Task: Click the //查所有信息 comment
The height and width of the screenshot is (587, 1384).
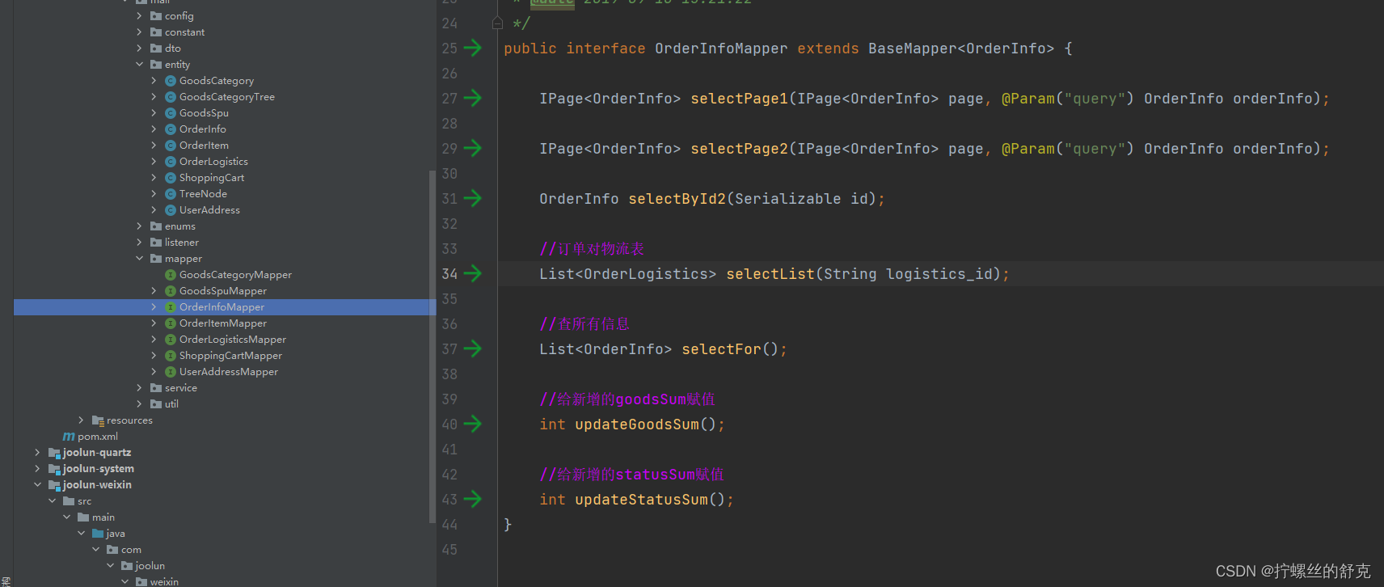Action: 584,324
